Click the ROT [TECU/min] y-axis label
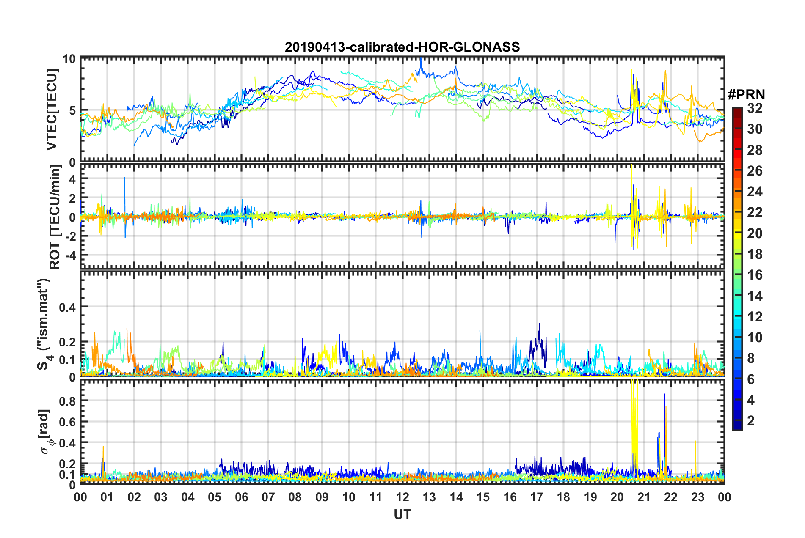805x538 pixels. (55, 217)
